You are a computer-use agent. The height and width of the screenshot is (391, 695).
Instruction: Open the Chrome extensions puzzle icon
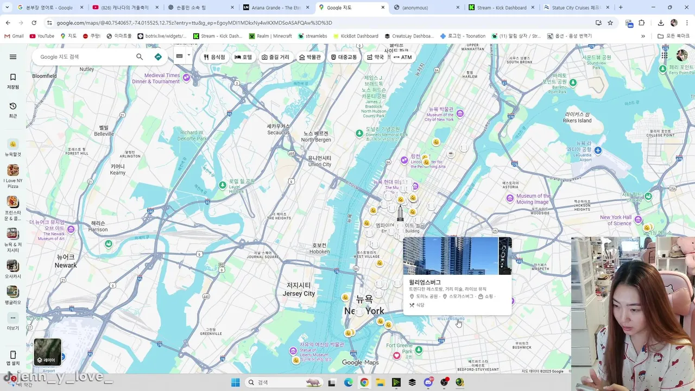(x=642, y=23)
